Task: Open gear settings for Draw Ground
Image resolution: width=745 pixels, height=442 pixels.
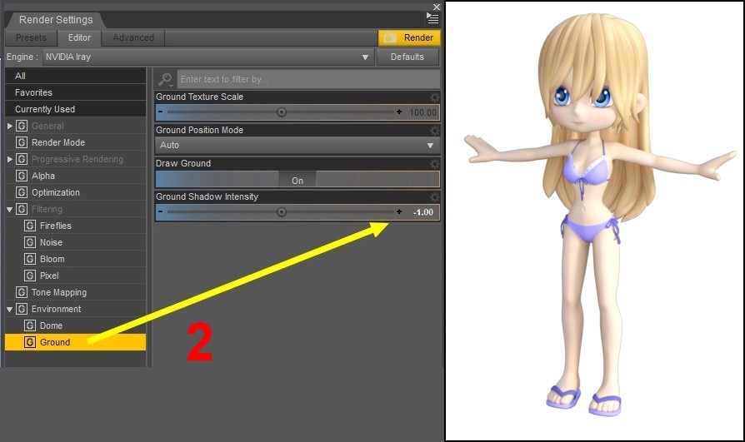Action: click(x=434, y=164)
